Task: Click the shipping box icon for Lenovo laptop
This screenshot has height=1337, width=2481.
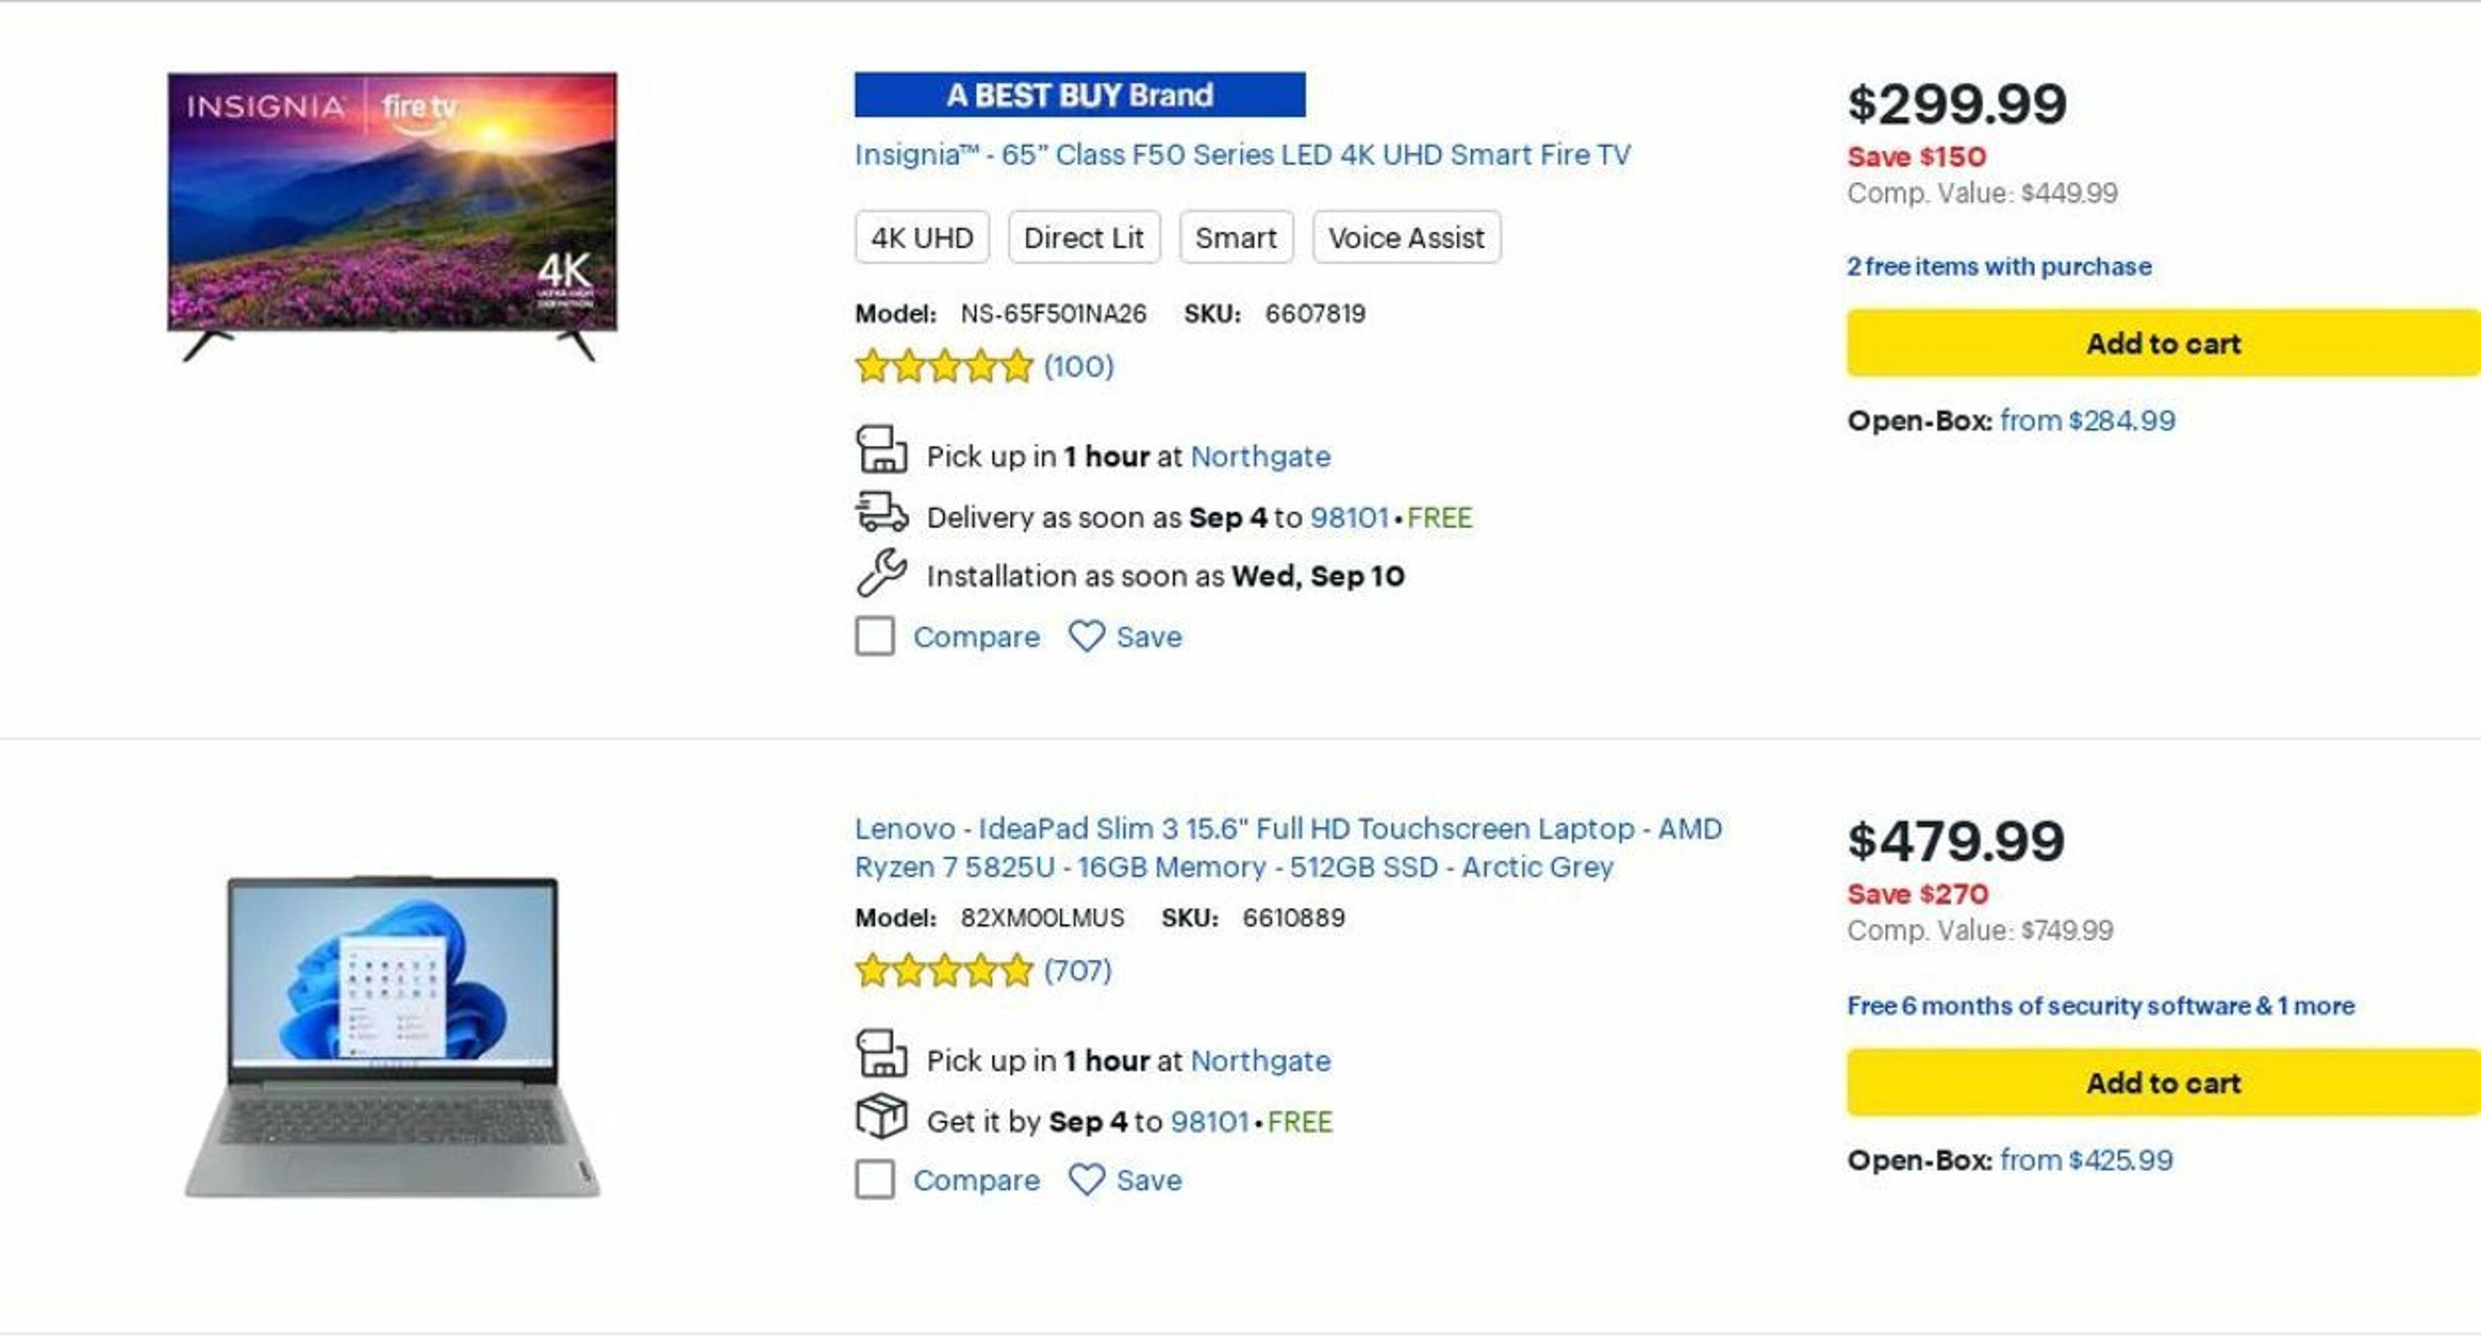Action: click(881, 1116)
